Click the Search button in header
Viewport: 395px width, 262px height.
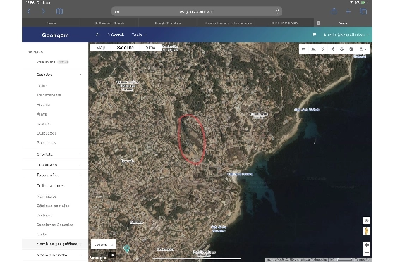tap(116, 35)
